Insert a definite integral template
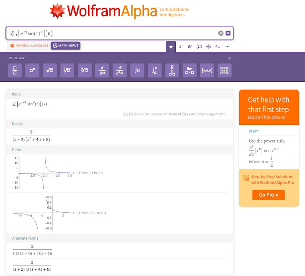 (154, 71)
